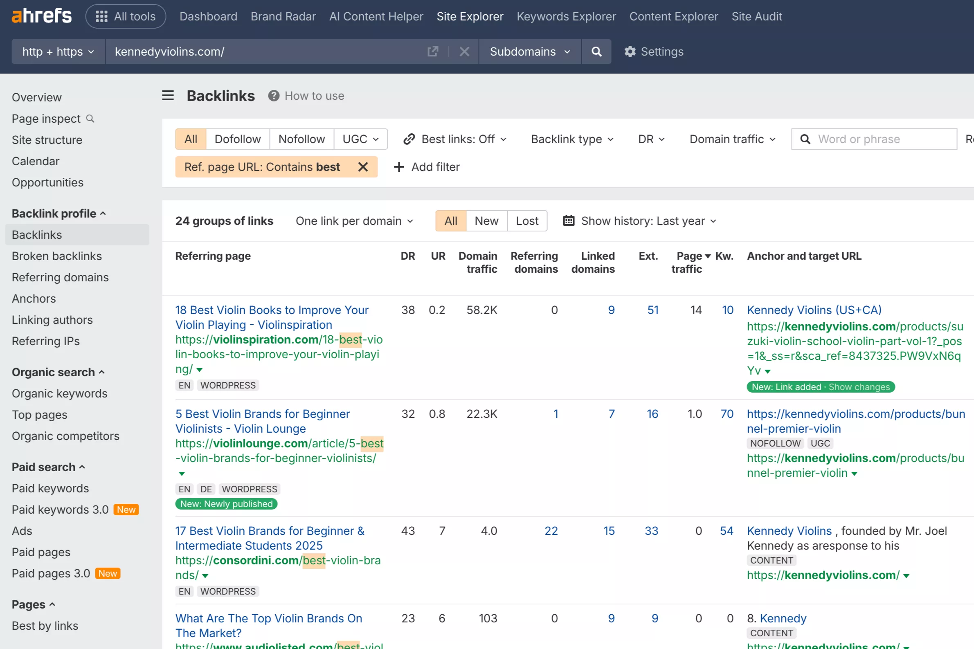Run search with magnifier button
This screenshot has height=649, width=974.
(x=596, y=52)
